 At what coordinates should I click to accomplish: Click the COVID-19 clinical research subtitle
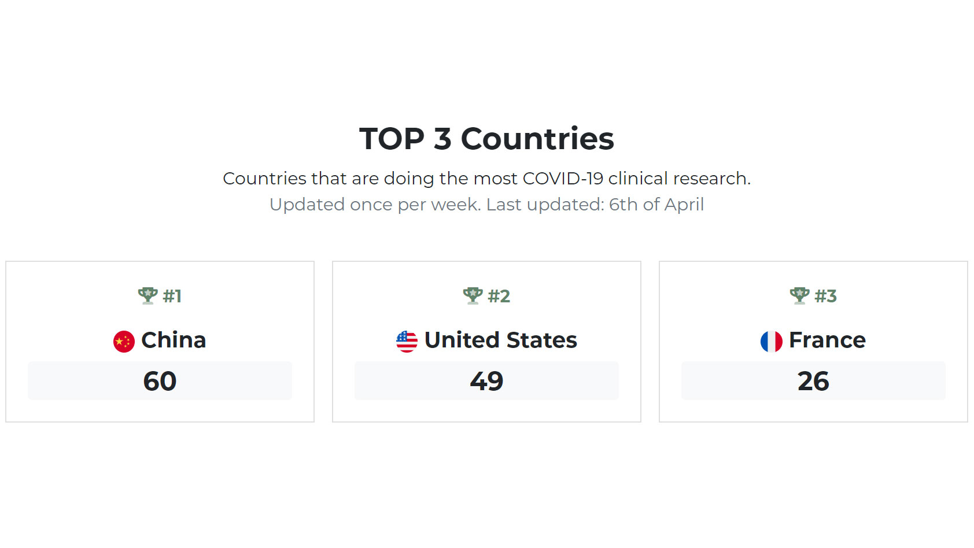tap(486, 179)
